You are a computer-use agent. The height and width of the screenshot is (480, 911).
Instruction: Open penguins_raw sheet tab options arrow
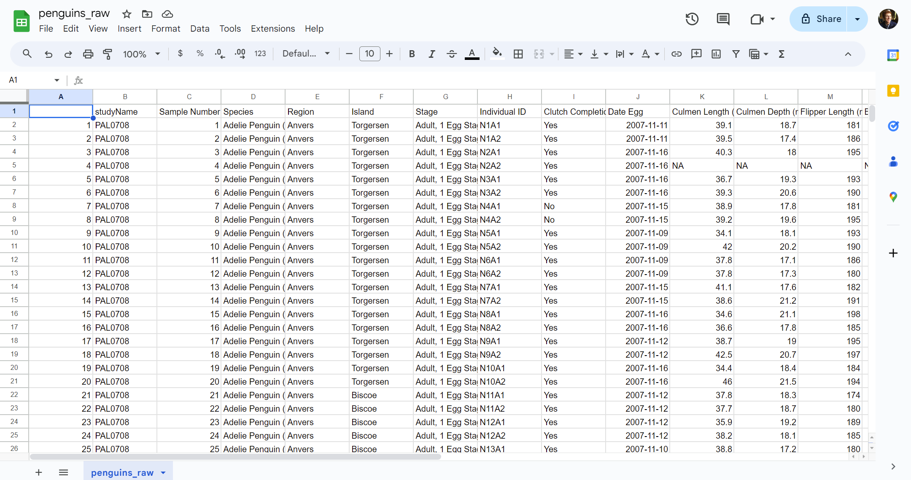(163, 473)
